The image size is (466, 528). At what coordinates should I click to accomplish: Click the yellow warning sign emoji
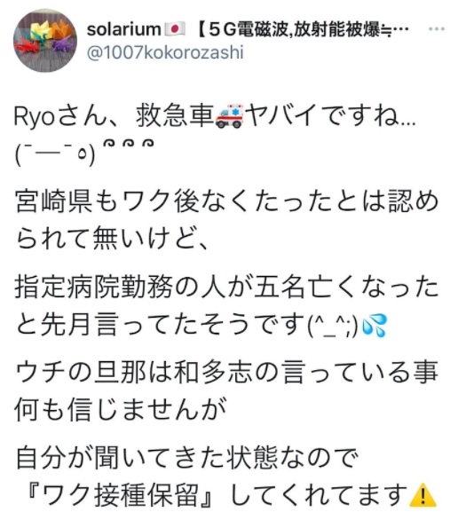(423, 495)
